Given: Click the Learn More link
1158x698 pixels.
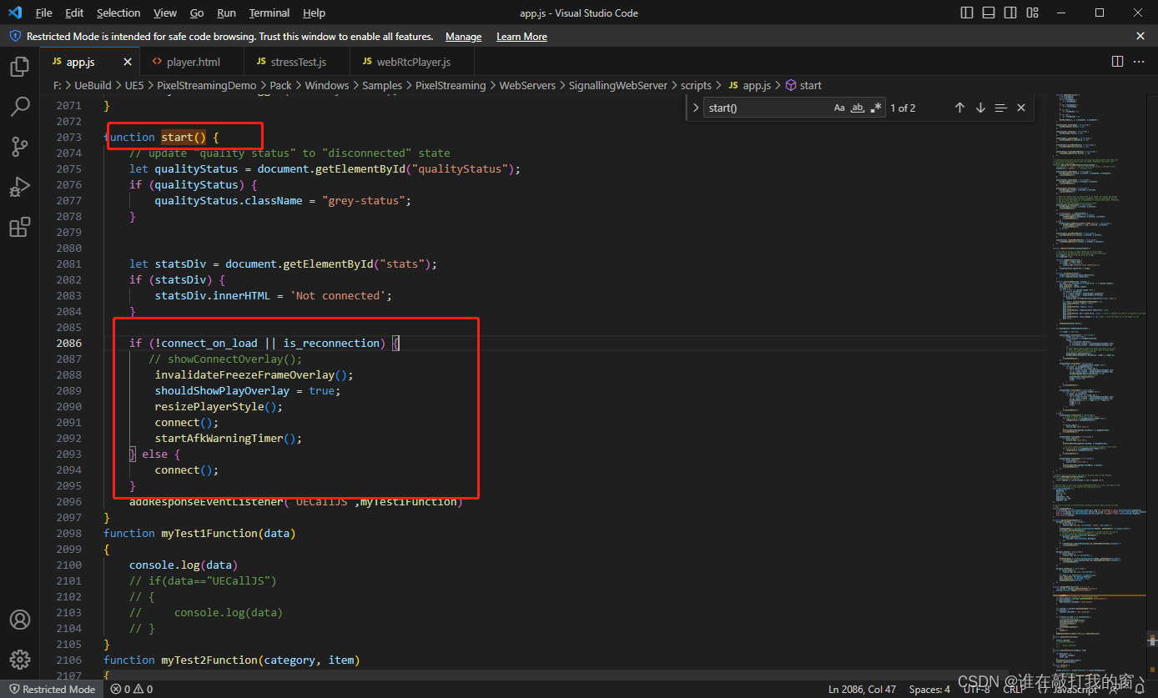Looking at the screenshot, I should [521, 37].
